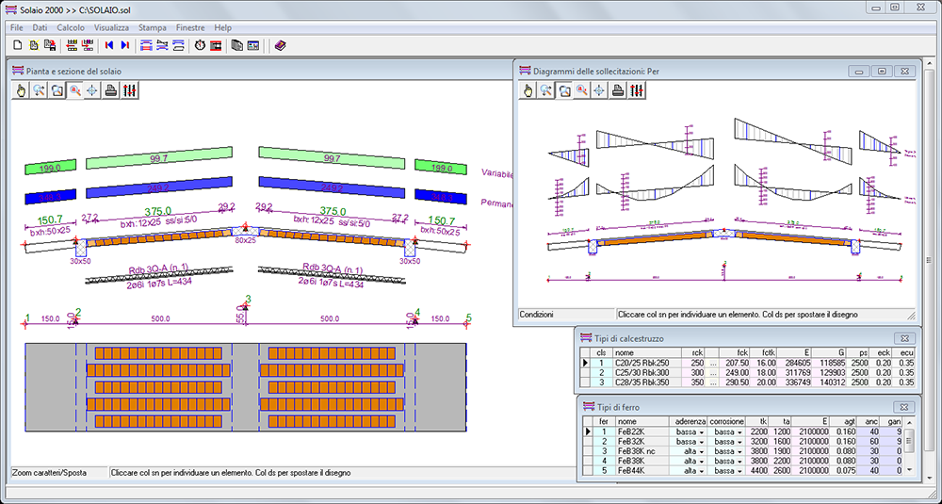Image resolution: width=942 pixels, height=504 pixels.
Task: Click the red and black film-strip icon
Action: tap(216, 45)
